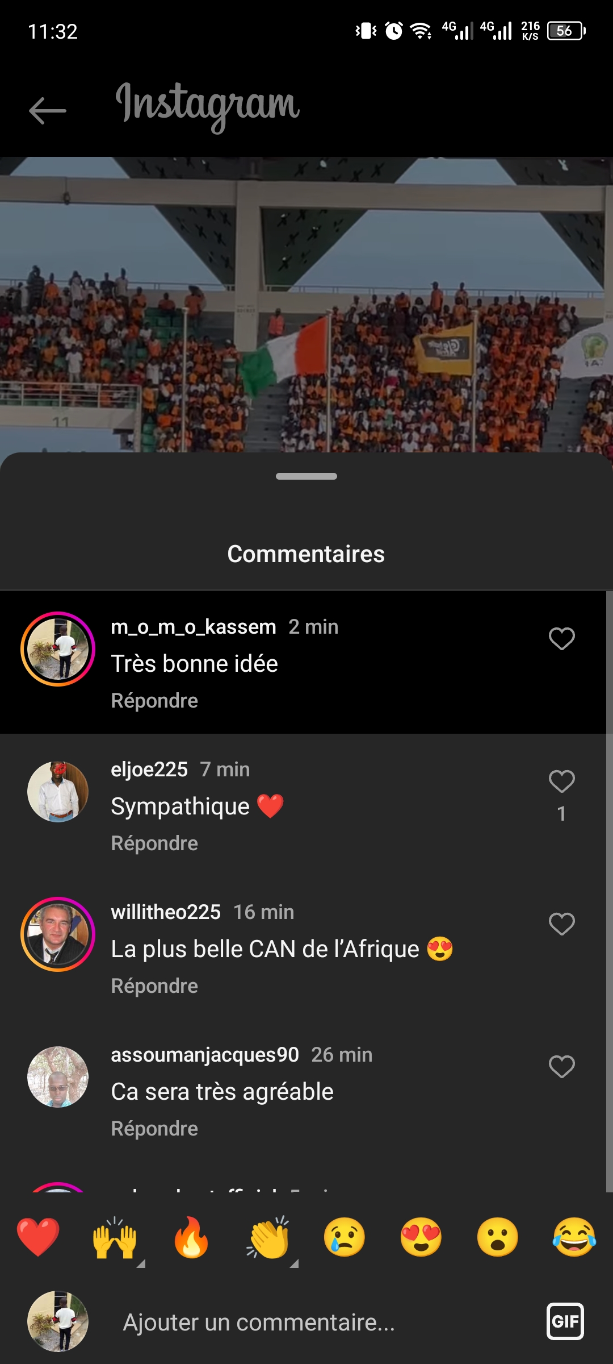
Task: Like m_o_m_o_kassem's comment
Action: point(561,639)
